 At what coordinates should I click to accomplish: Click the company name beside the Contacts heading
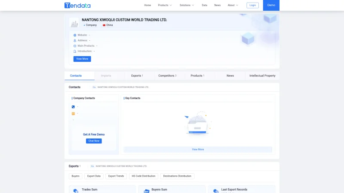coord(123,87)
